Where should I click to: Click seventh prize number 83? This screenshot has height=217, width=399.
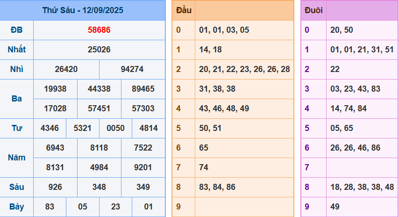click(50, 206)
